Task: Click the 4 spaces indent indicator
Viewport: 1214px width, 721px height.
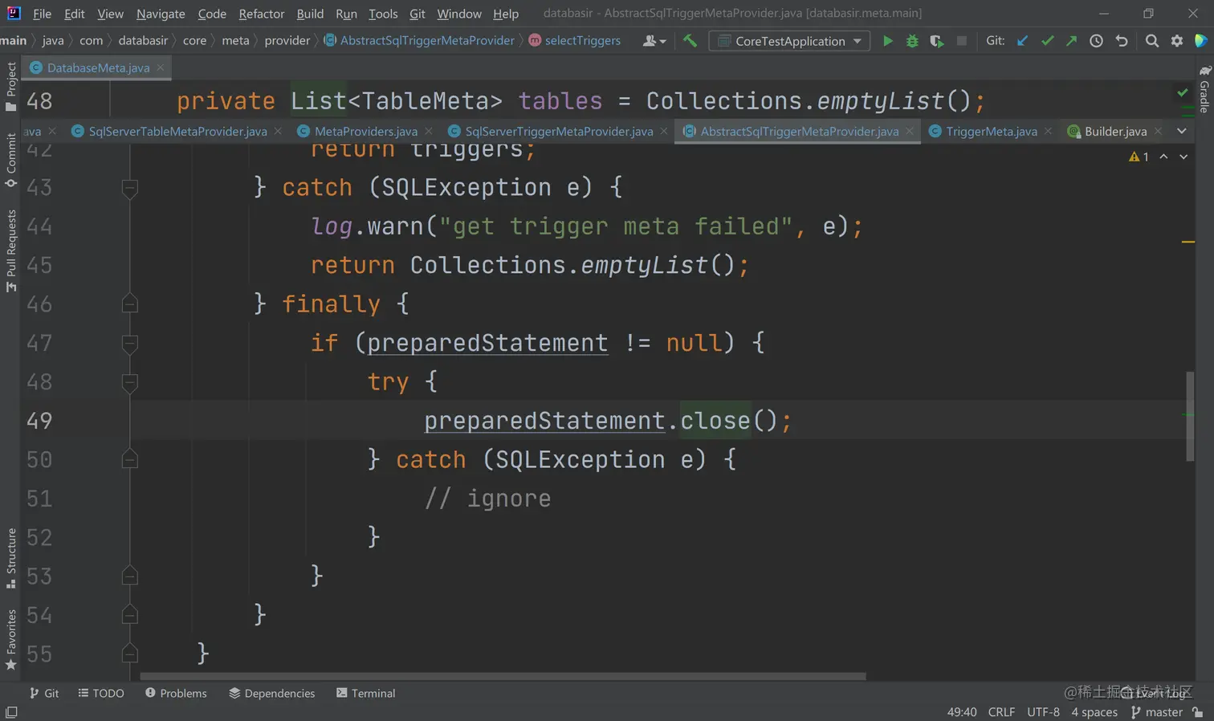Action: pyautogui.click(x=1094, y=712)
